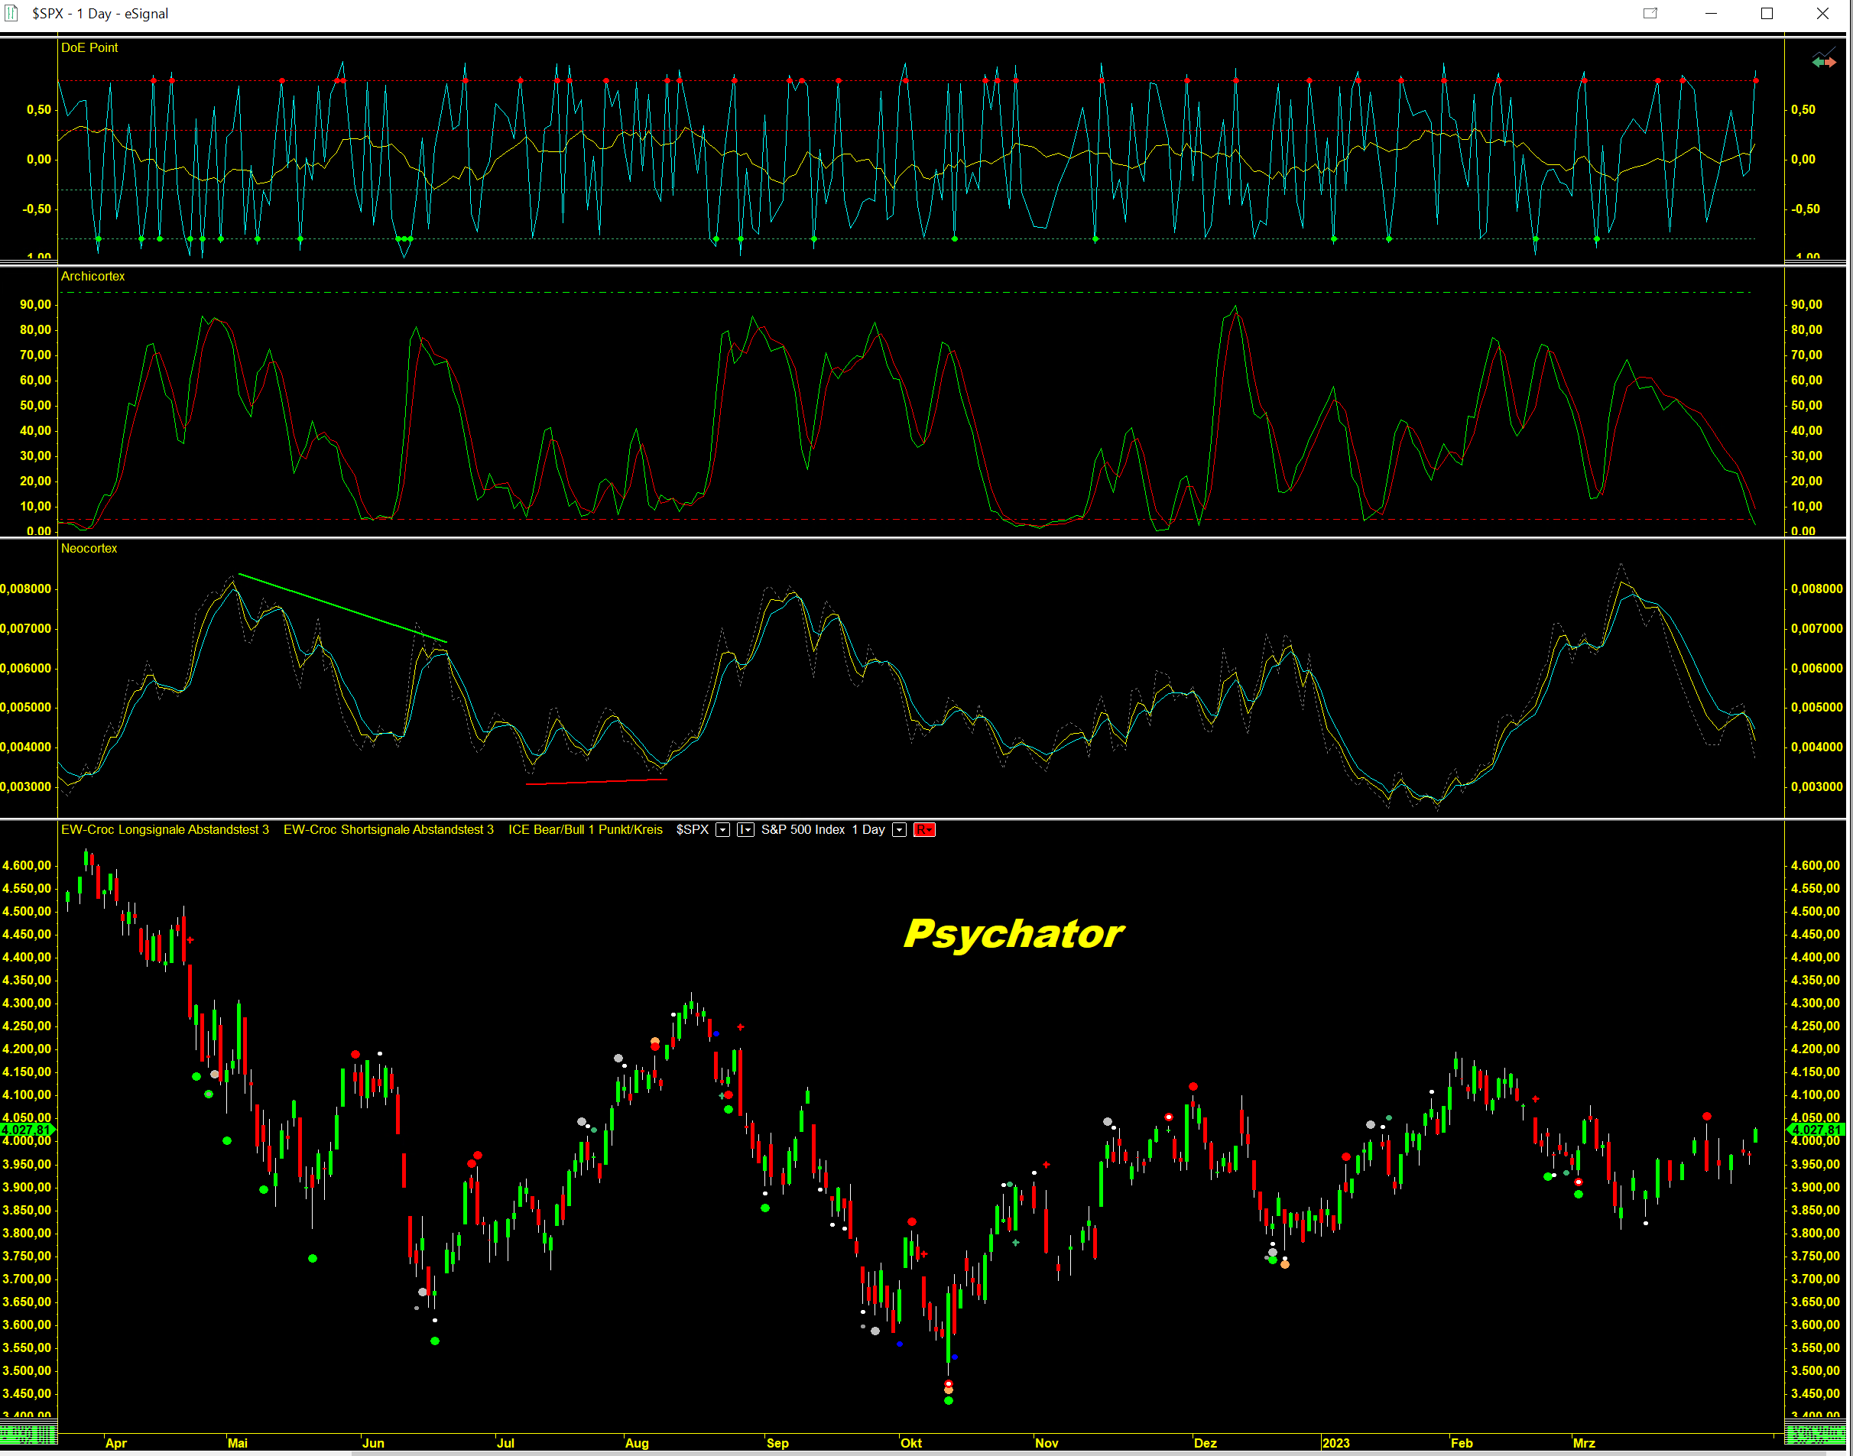This screenshot has height=1456, width=1853.
Task: Select the EW-Croc Longsignale Abstandstest 3 label
Action: coord(164,830)
